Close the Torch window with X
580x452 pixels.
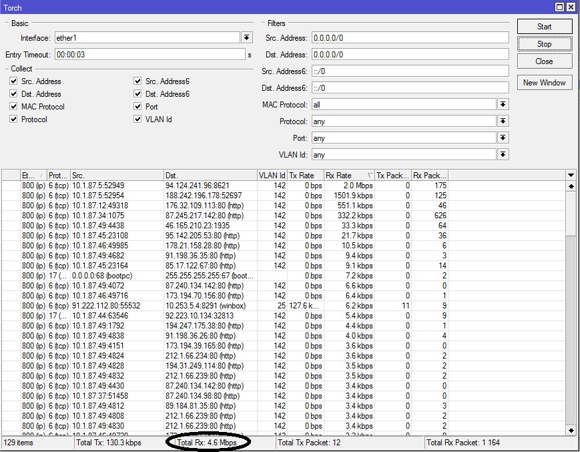click(571, 7)
